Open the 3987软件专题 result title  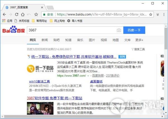click(55, 98)
